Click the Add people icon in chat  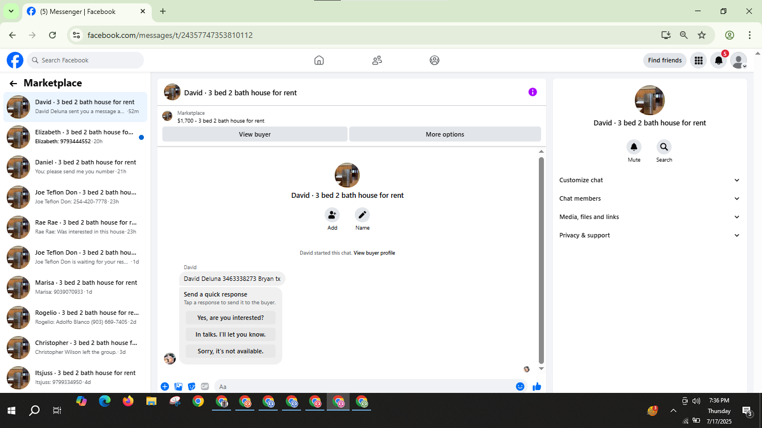332,215
